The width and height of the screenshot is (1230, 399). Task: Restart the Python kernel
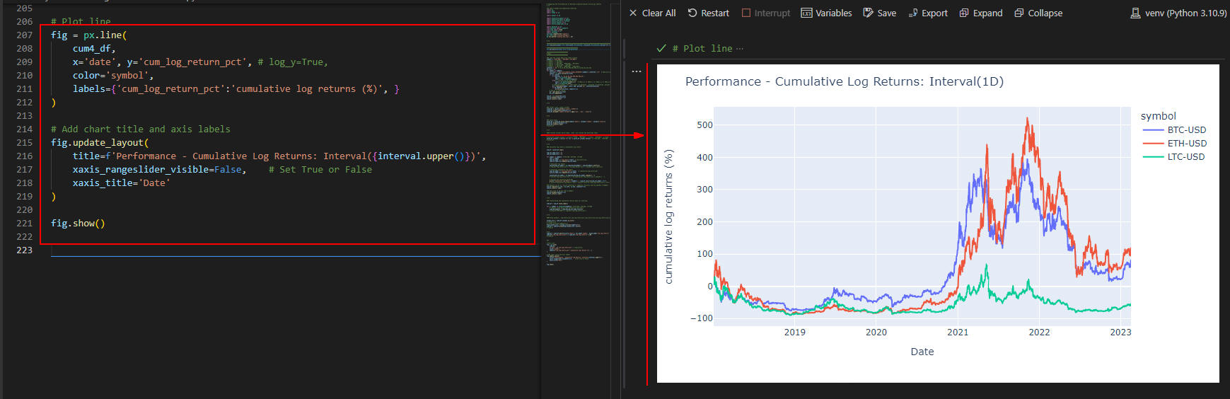(708, 13)
